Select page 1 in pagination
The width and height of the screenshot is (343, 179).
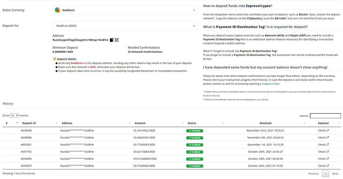pos(326,174)
